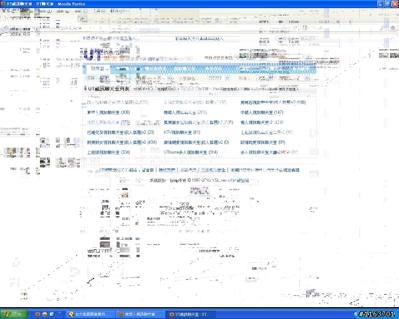Open KTV視訊聊天室 (81) room
This screenshot has width=399, height=319.
pyautogui.click(x=182, y=132)
